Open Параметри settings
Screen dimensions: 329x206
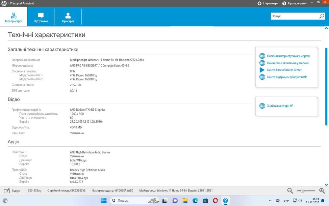(268, 3)
